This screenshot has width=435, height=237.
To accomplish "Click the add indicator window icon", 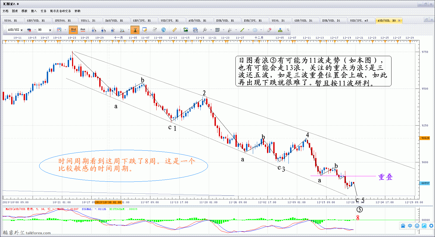I will click(x=195, y=30).
